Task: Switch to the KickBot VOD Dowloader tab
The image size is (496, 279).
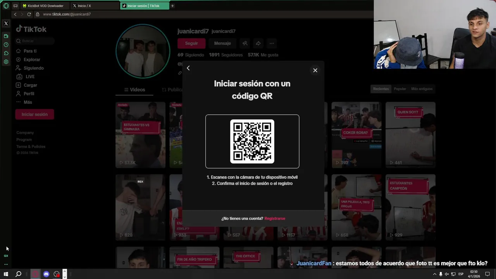Action: (45, 6)
